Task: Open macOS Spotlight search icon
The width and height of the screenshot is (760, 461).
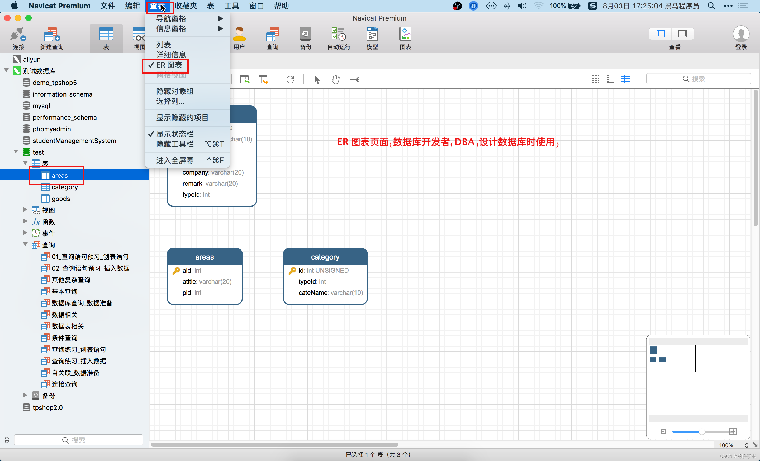Action: (x=711, y=6)
